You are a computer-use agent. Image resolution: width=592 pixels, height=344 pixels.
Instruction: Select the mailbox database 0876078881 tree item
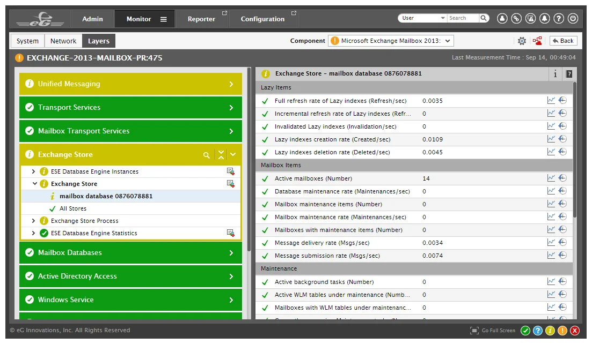(106, 196)
